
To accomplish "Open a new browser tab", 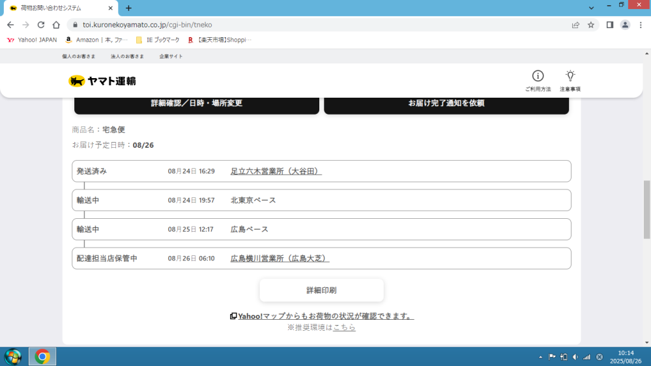I will click(x=129, y=8).
